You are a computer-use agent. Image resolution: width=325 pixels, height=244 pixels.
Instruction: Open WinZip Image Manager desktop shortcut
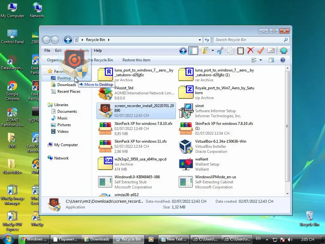12,195
